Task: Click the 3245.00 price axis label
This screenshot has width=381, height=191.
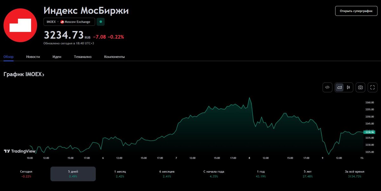Action: (370, 124)
